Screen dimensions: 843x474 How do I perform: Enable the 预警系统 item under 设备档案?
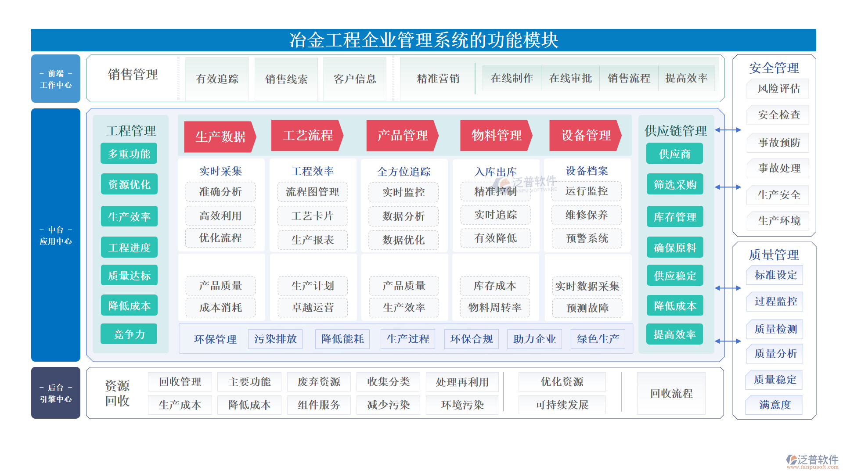tap(586, 239)
